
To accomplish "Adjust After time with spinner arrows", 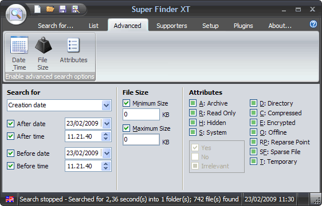I will coord(106,136).
